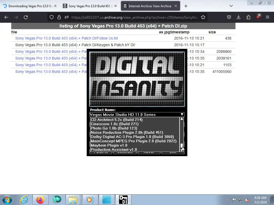Close the Downloading Vegas Pro tab
The width and height of the screenshot is (274, 205).
click(55, 6)
